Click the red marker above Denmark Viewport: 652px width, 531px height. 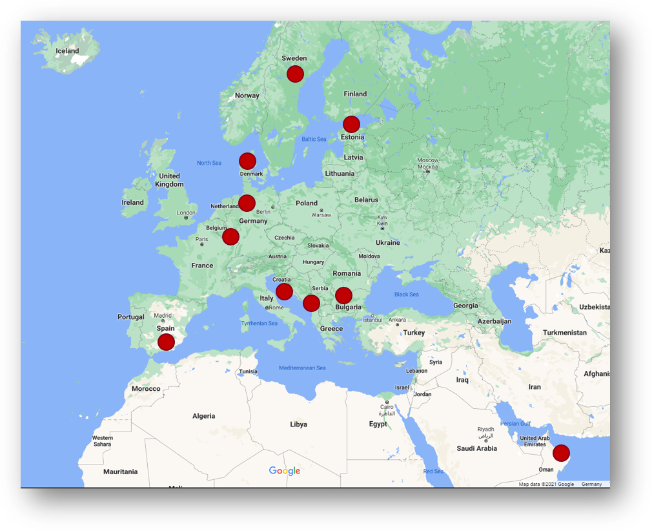point(247,161)
